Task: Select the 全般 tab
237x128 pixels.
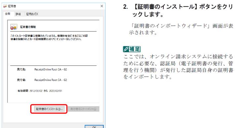Action: 8,14
